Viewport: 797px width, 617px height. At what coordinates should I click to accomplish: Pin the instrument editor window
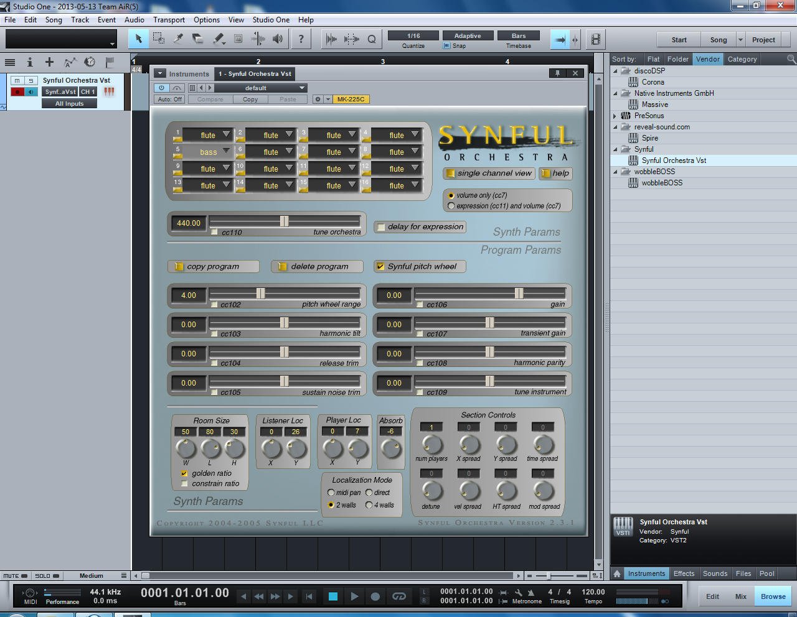click(557, 73)
